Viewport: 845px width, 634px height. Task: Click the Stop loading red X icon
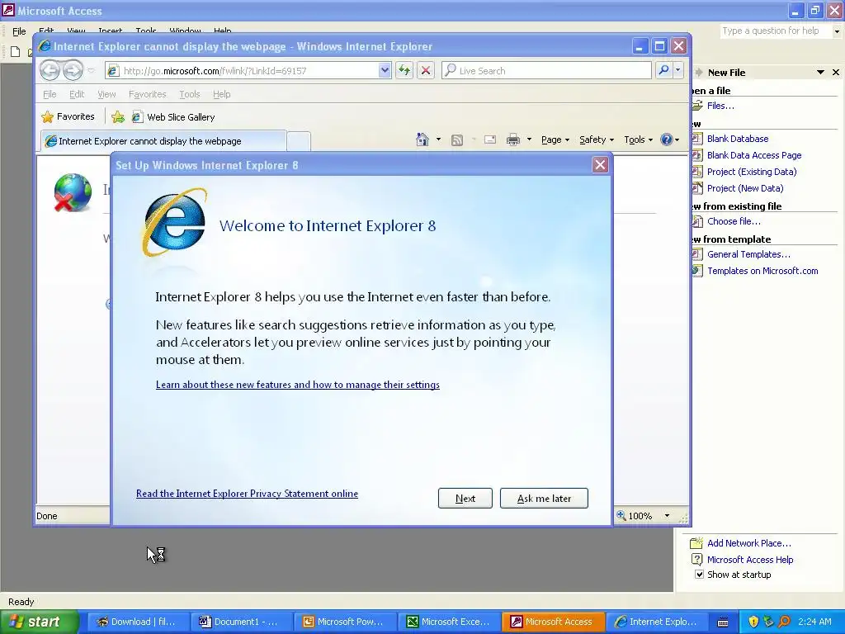pos(426,70)
